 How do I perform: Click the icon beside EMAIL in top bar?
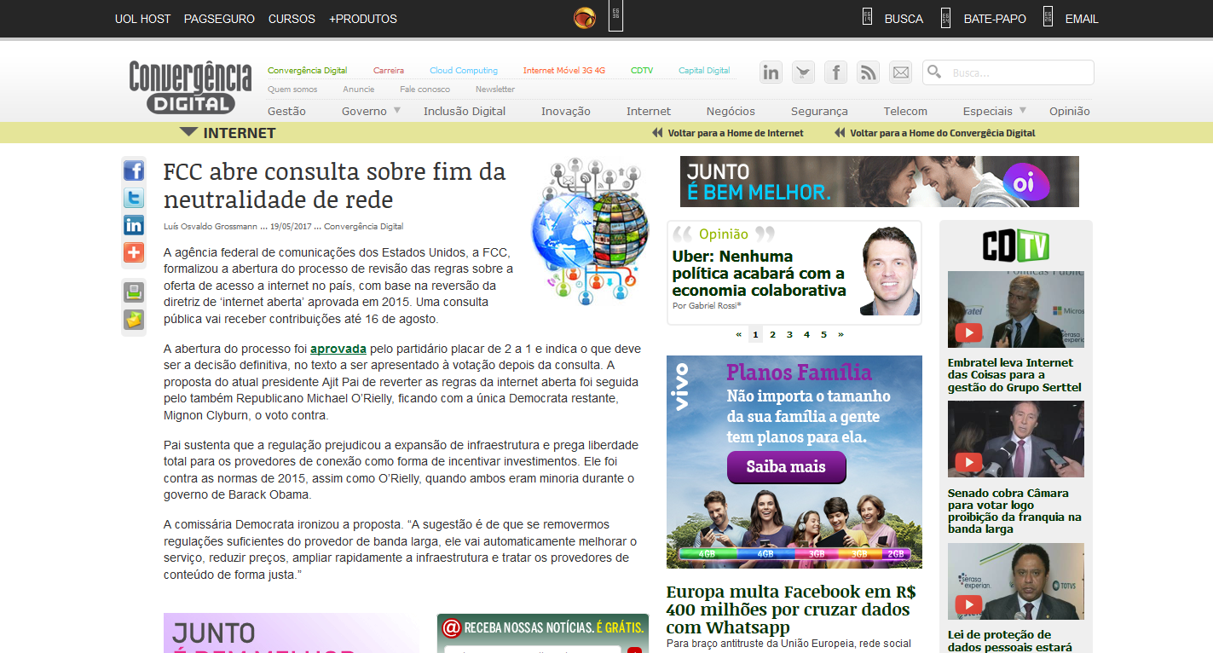(x=1048, y=17)
